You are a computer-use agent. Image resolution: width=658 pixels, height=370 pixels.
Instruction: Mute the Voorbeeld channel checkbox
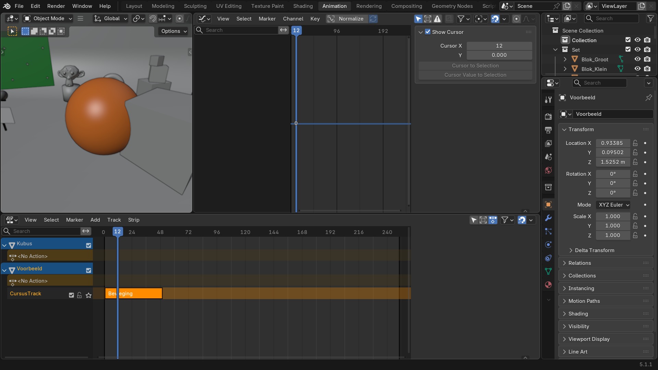tap(88, 270)
